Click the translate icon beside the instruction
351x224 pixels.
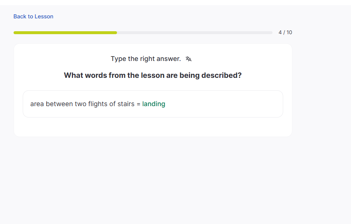tap(189, 59)
